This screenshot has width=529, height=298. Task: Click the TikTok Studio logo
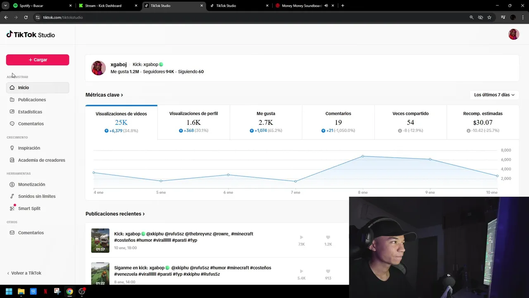[x=31, y=35]
